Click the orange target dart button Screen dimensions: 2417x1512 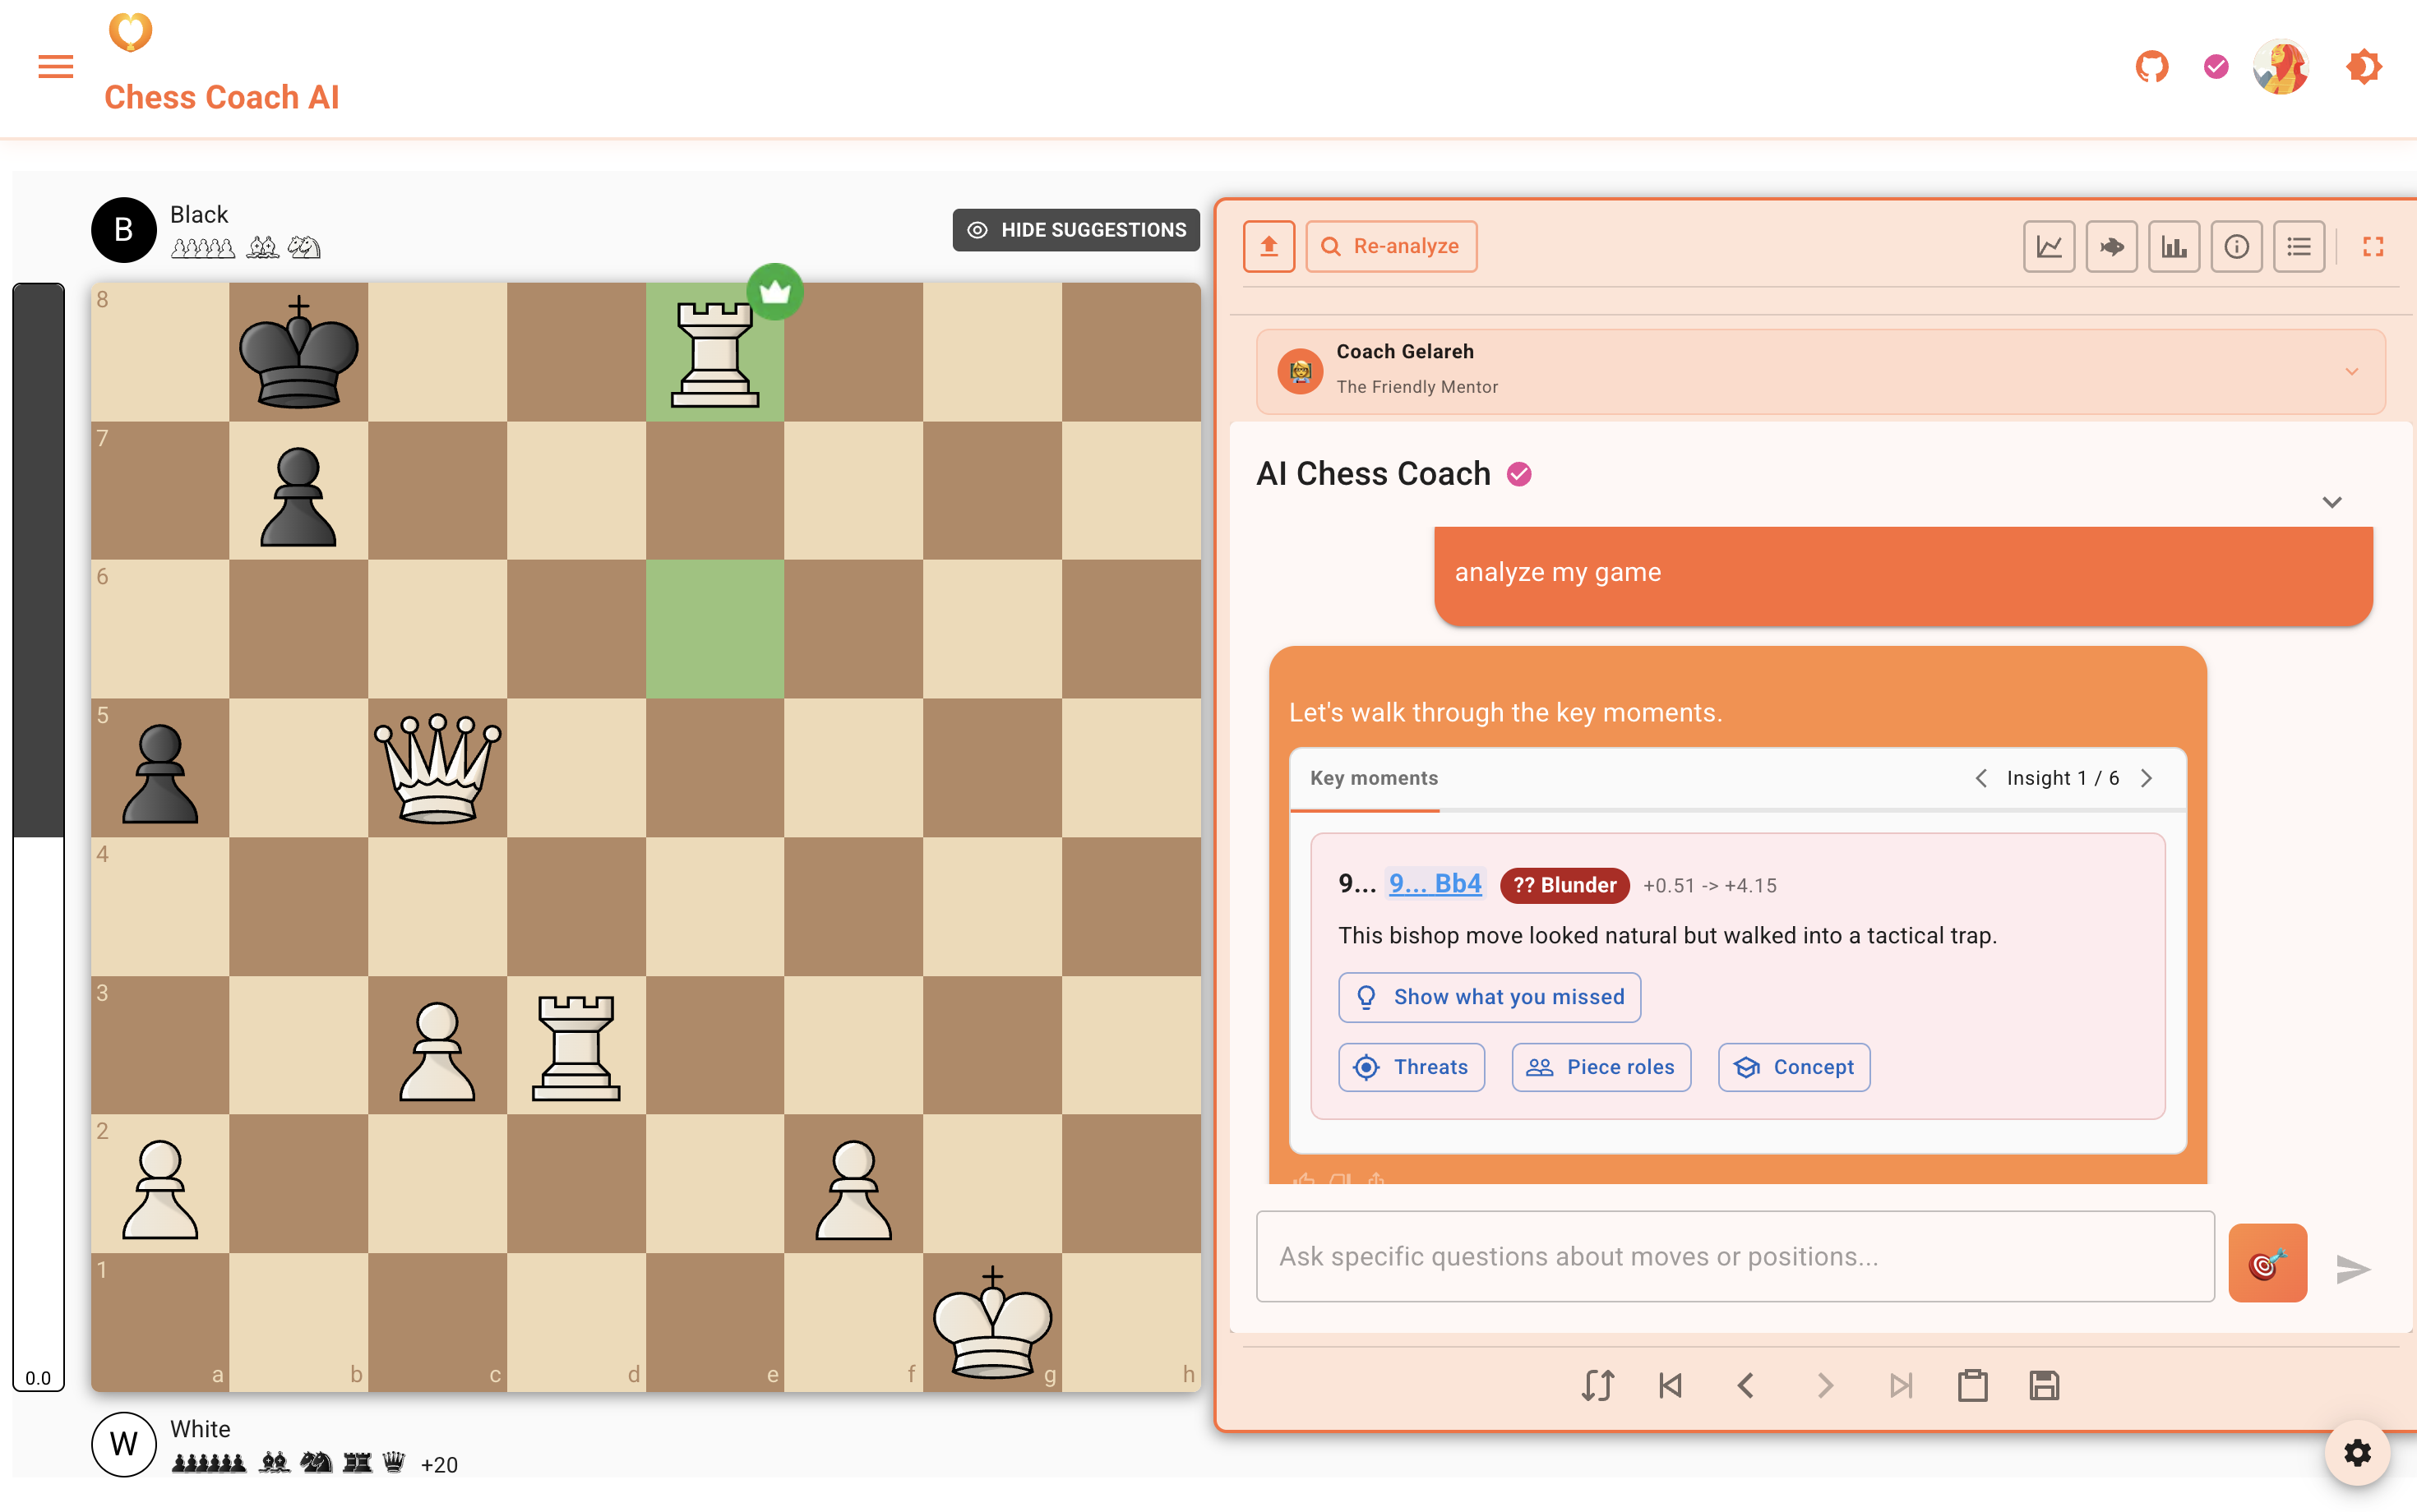[x=2267, y=1263]
